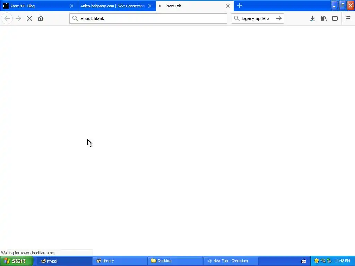
Task: Click the Safely Remove Hardware tray icon
Action: pos(329,261)
